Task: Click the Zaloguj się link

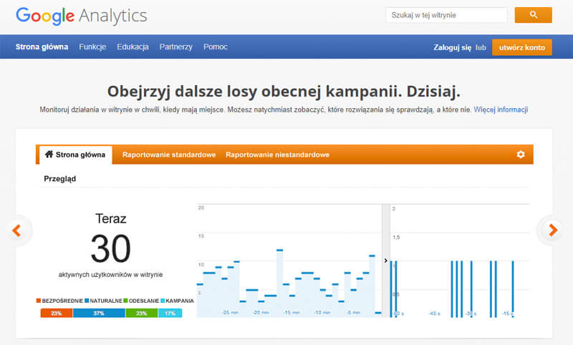Action: 452,48
